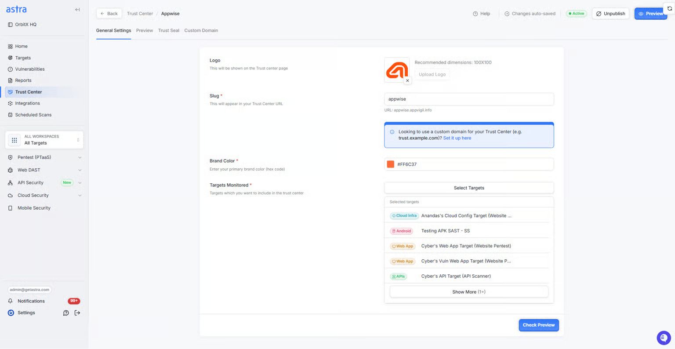Click the Preview button in the header
675x349 pixels.
pyautogui.click(x=651, y=14)
